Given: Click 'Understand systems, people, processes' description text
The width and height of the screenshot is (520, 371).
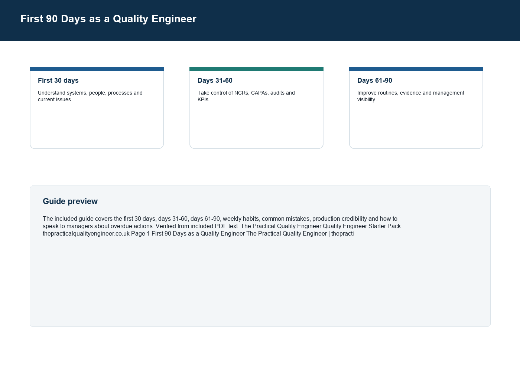Looking at the screenshot, I should click(x=90, y=96).
